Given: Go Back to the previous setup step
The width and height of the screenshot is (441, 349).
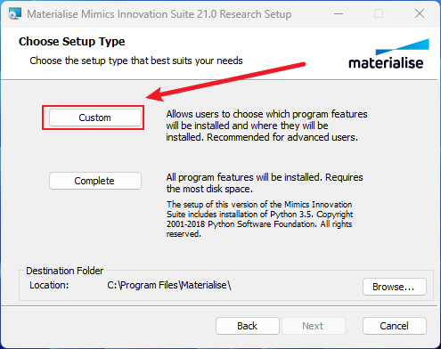Looking at the screenshot, I should point(248,326).
